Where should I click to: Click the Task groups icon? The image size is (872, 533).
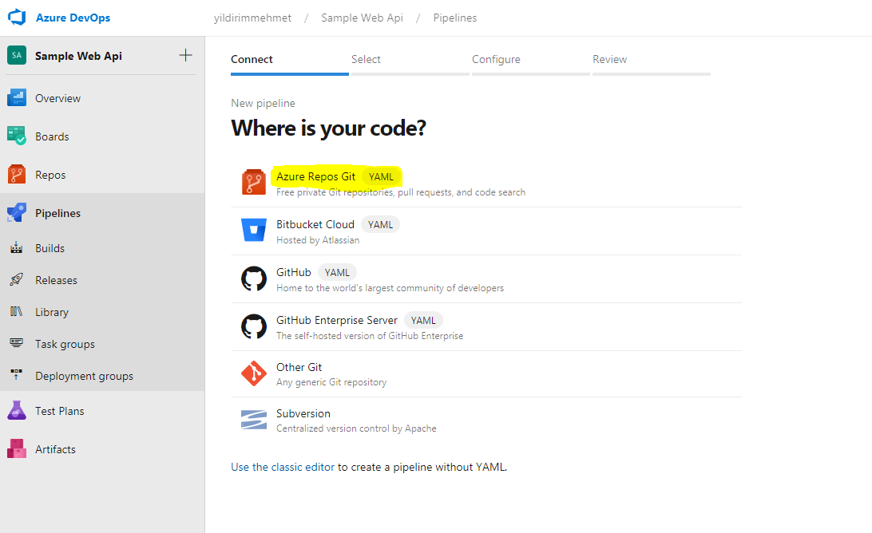point(17,343)
